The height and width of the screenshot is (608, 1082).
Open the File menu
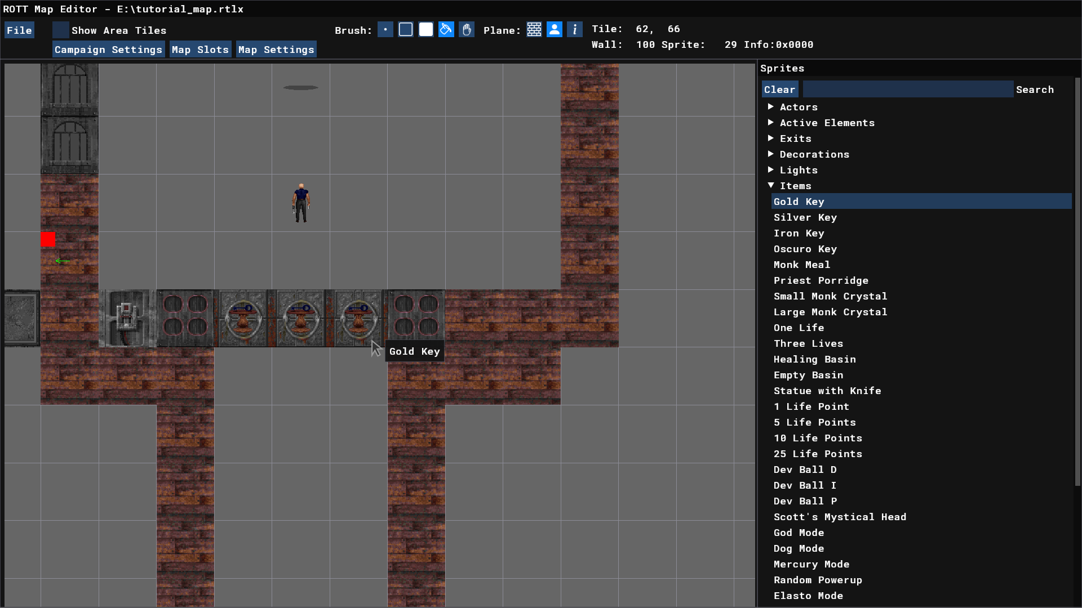coord(19,30)
